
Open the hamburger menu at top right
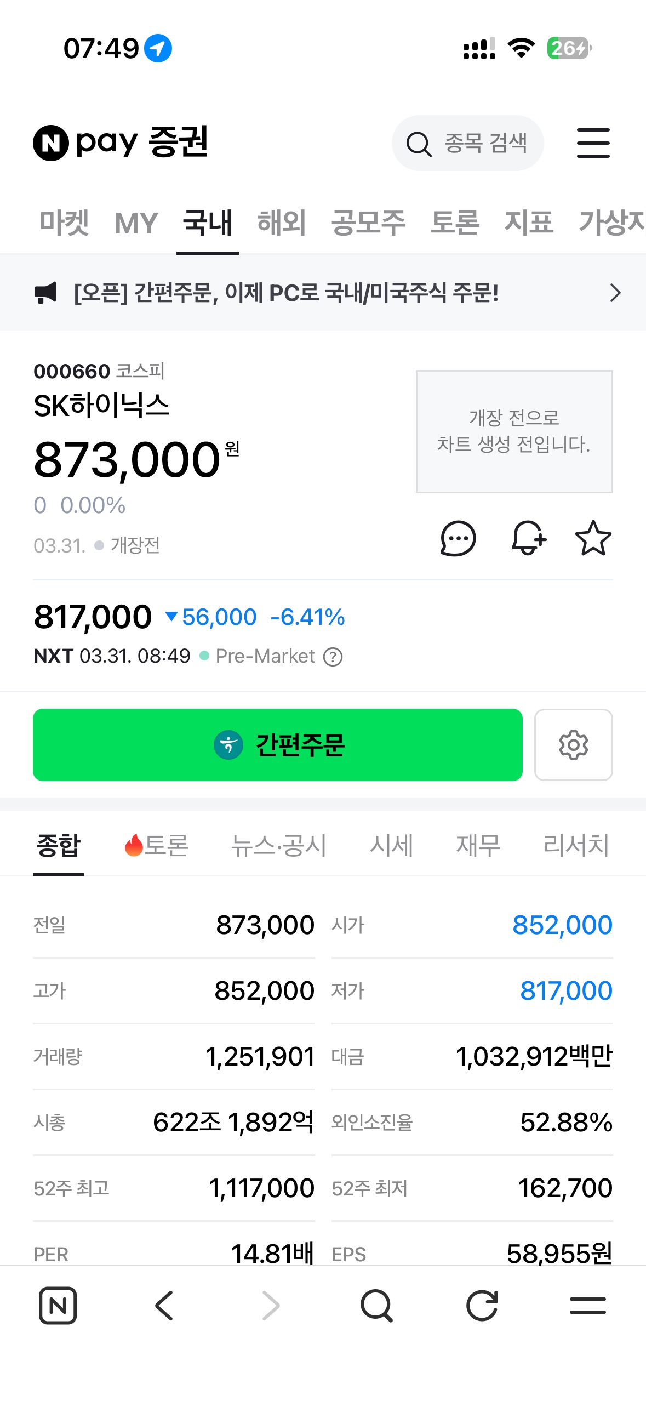click(x=593, y=143)
